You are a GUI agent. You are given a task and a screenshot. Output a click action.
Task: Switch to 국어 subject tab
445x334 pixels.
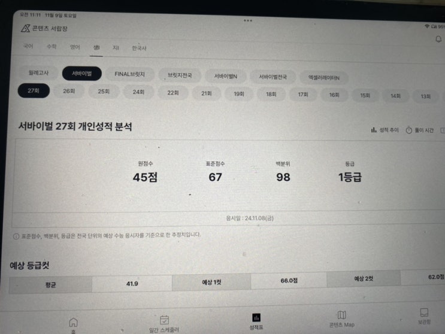[x=28, y=46]
